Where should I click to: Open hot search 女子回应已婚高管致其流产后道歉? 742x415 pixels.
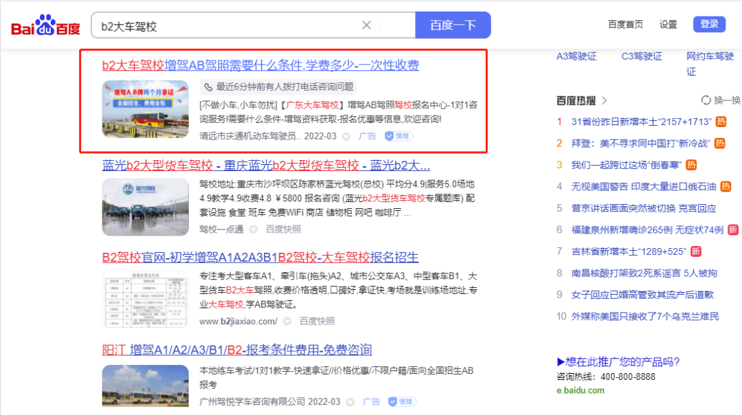[x=642, y=295]
